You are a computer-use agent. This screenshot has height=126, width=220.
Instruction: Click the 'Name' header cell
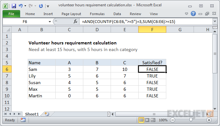tap(42, 63)
